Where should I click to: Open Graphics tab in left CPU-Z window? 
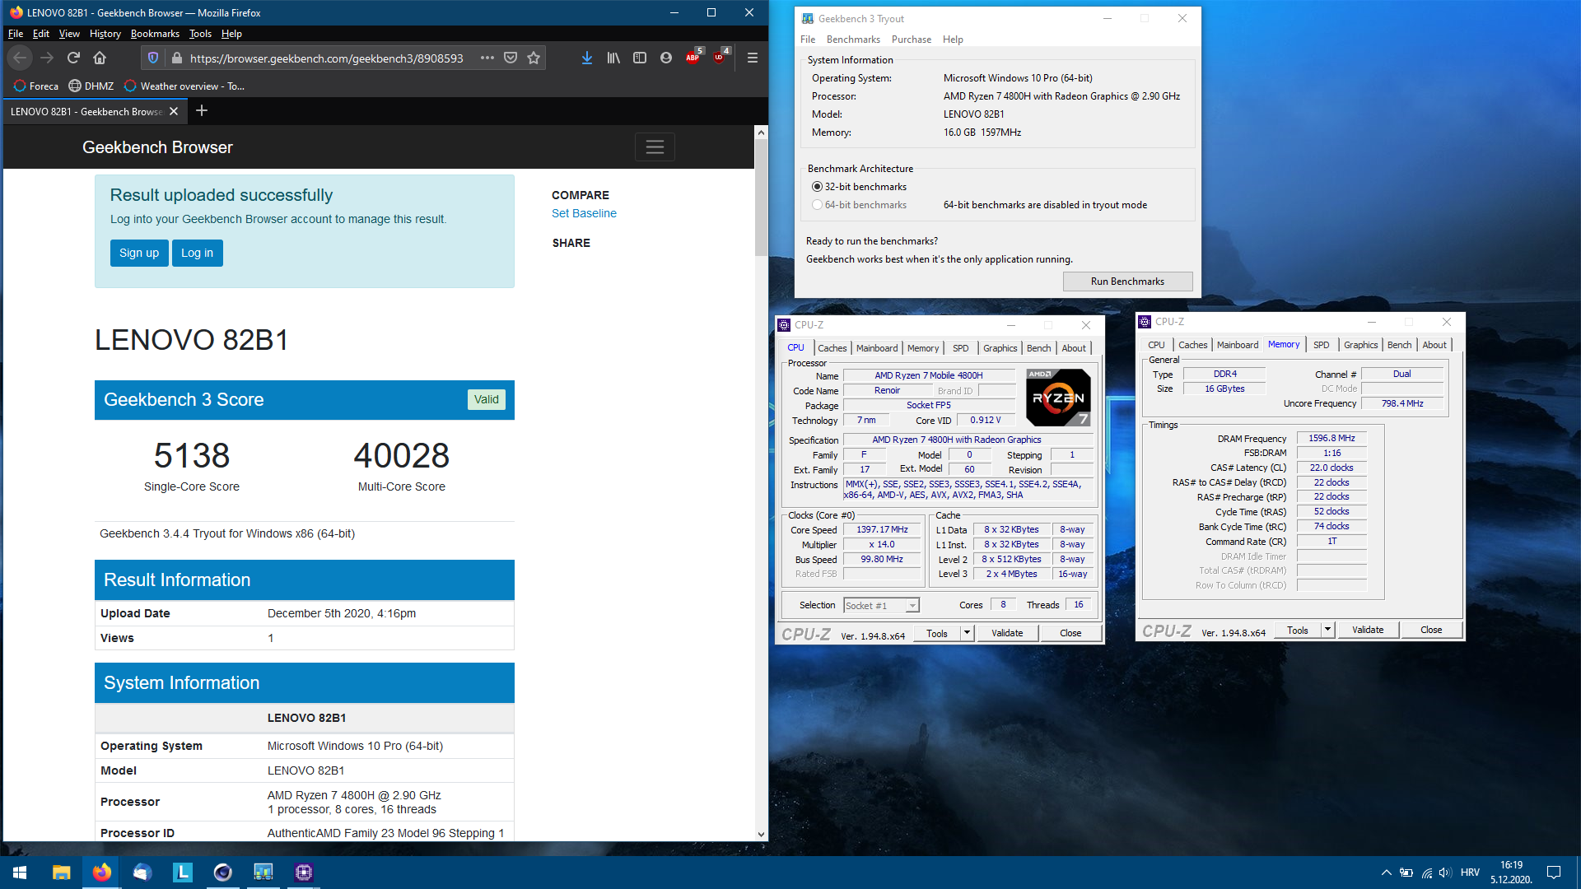(1000, 348)
